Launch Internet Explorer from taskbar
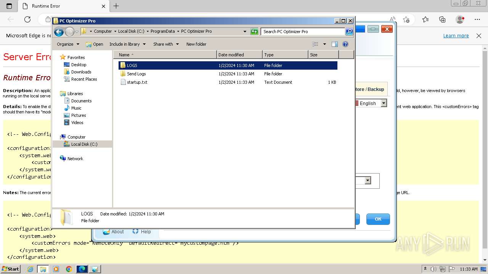Image resolution: width=488 pixels, height=274 pixels. click(30, 269)
